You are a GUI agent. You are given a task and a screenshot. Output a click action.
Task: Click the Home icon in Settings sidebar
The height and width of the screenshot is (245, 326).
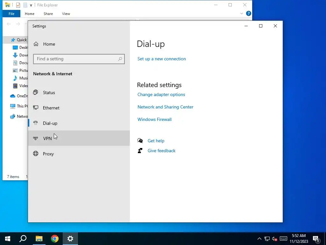pyautogui.click(x=36, y=44)
